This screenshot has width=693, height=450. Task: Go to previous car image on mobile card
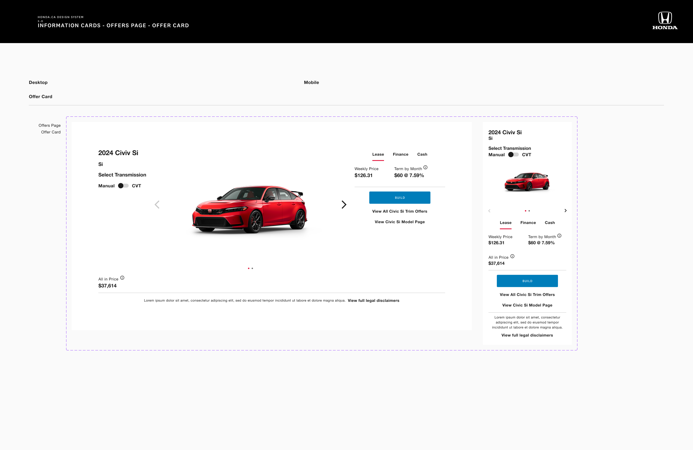489,211
